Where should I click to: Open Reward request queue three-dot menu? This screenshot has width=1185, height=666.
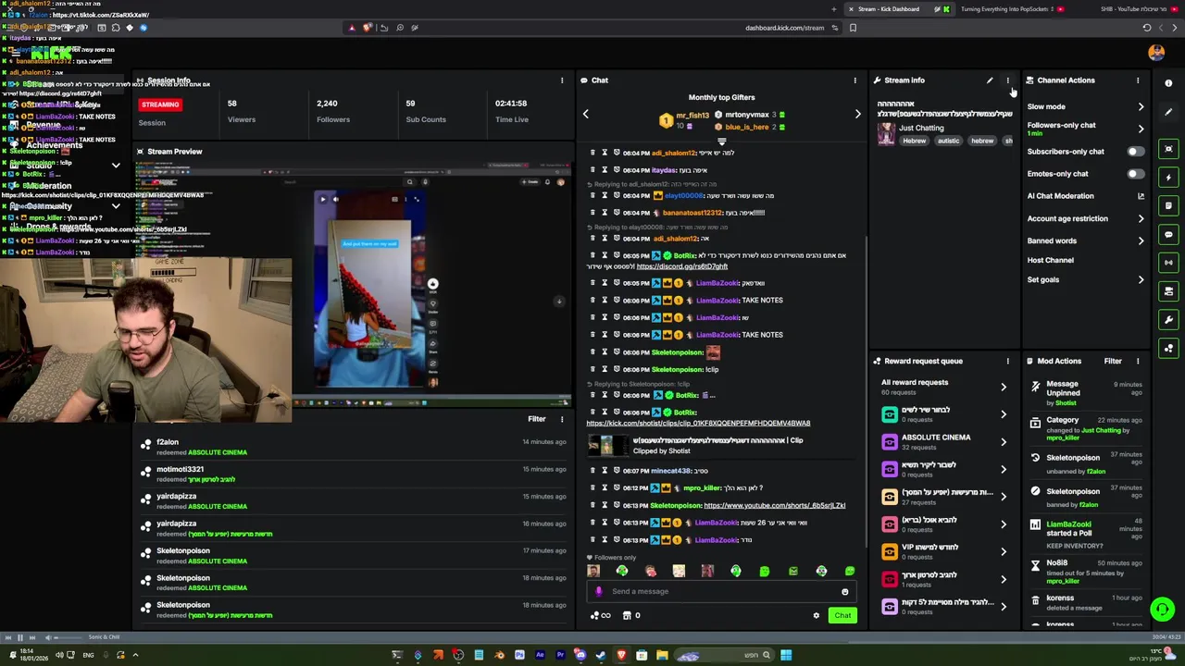tap(1007, 361)
